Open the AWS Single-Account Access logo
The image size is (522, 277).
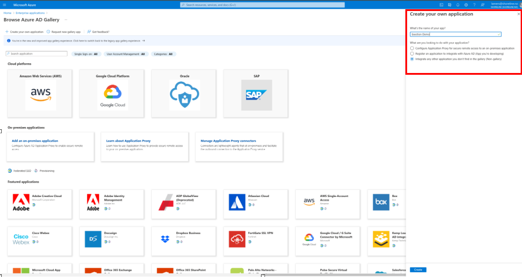(x=309, y=201)
